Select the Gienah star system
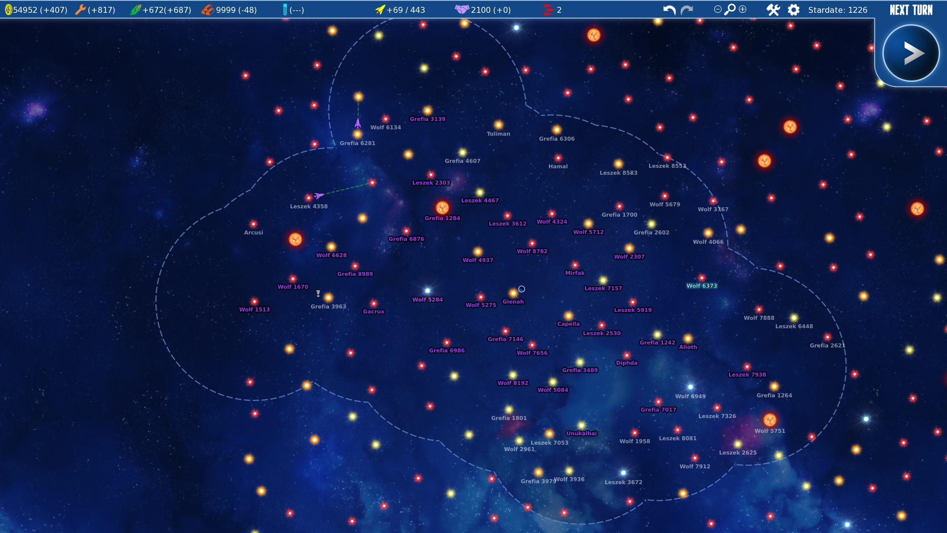 [x=513, y=293]
